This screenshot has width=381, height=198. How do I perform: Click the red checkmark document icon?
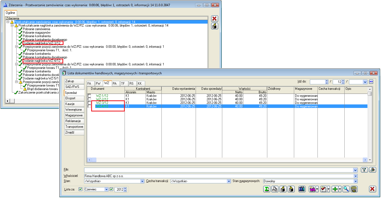click(x=324, y=189)
